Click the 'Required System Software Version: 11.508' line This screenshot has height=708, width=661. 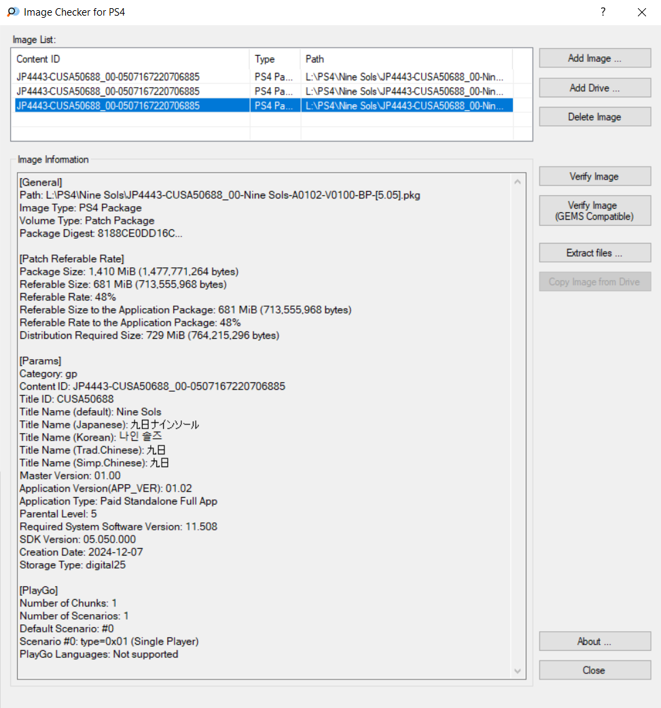(x=118, y=526)
